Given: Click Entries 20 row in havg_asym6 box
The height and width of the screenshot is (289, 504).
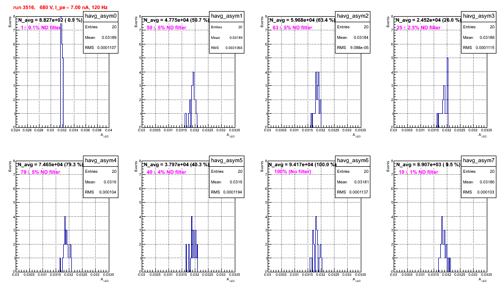Looking at the screenshot, I should click(x=353, y=171).
